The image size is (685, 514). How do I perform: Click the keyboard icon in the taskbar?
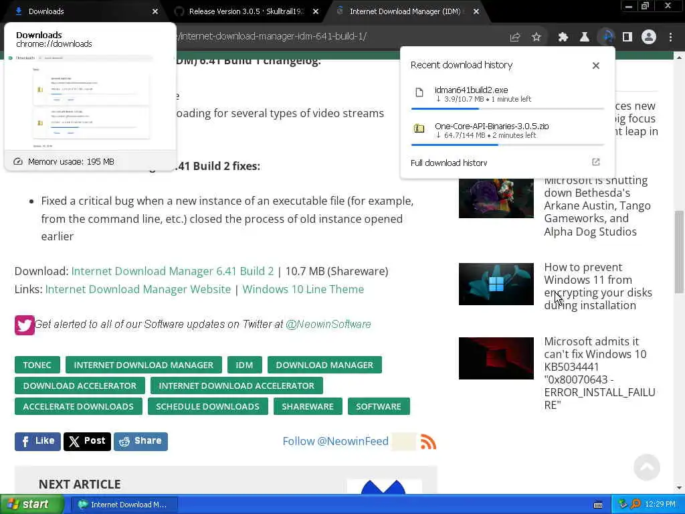click(x=598, y=505)
